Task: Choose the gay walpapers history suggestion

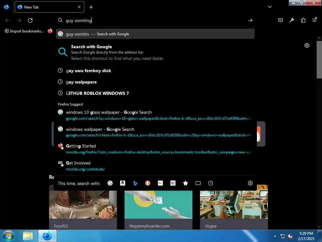Action: click(x=155, y=82)
